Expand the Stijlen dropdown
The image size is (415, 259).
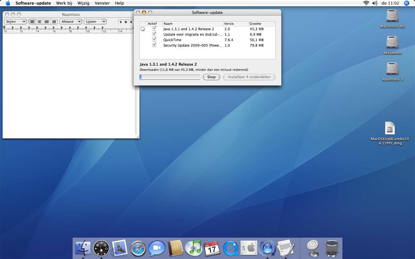click(15, 22)
